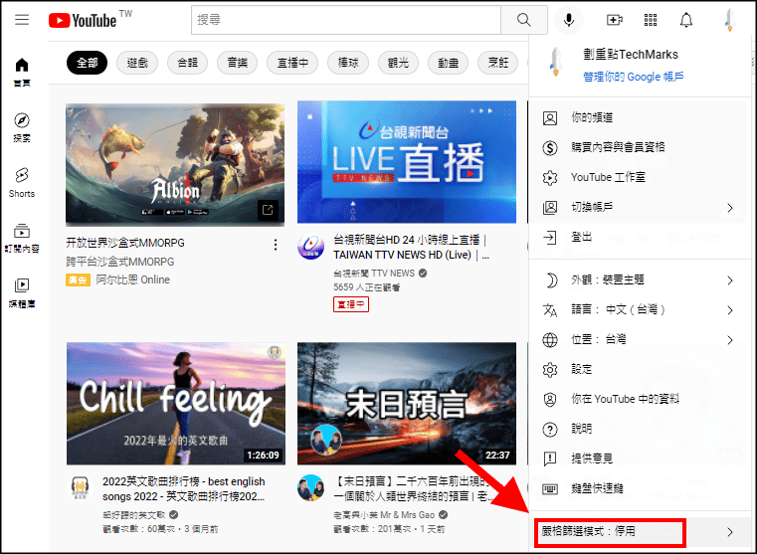Click channel name 老高與小茉 Mr & Mrs Gao

tap(384, 515)
